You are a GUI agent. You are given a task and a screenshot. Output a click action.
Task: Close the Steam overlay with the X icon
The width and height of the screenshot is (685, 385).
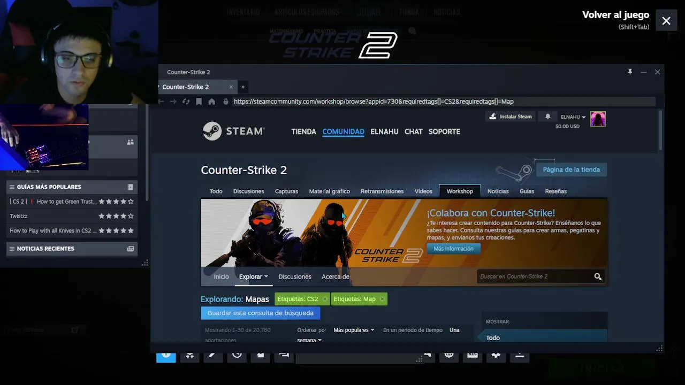(666, 21)
